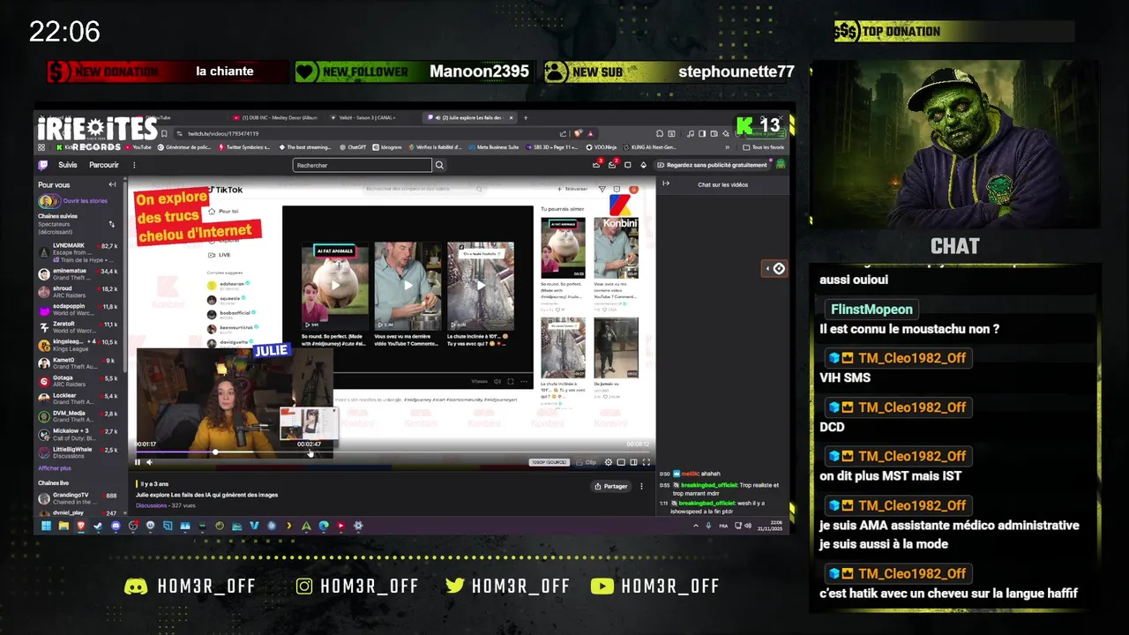Open the Twitch bits icon

tap(643, 165)
